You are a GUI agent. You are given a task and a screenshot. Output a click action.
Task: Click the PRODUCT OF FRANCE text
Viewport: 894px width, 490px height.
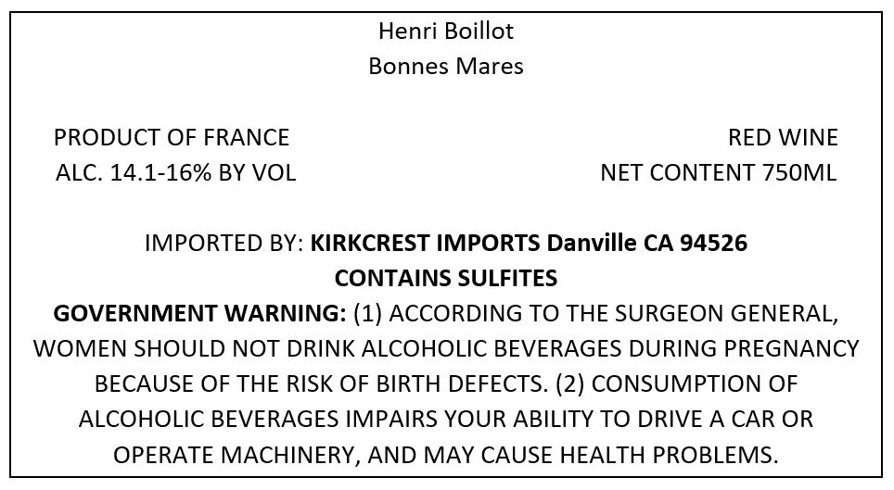coord(172,137)
